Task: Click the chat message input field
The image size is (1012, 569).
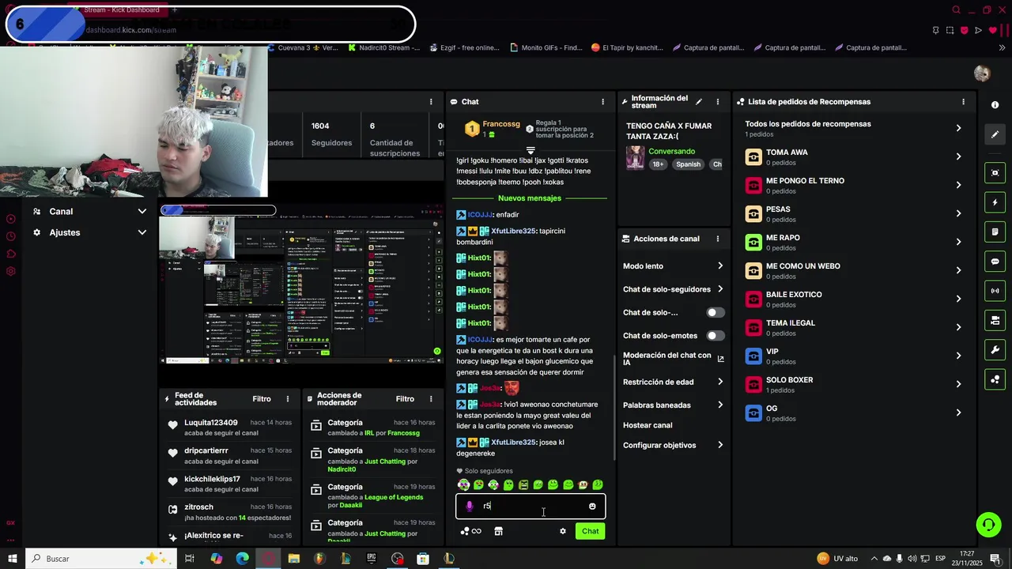Action: [531, 507]
